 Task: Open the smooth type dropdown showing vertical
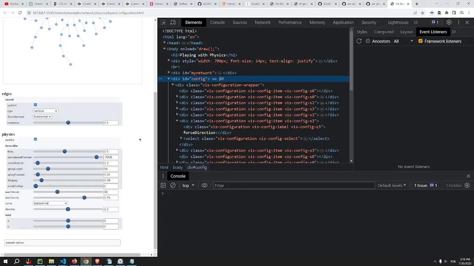(x=46, y=111)
